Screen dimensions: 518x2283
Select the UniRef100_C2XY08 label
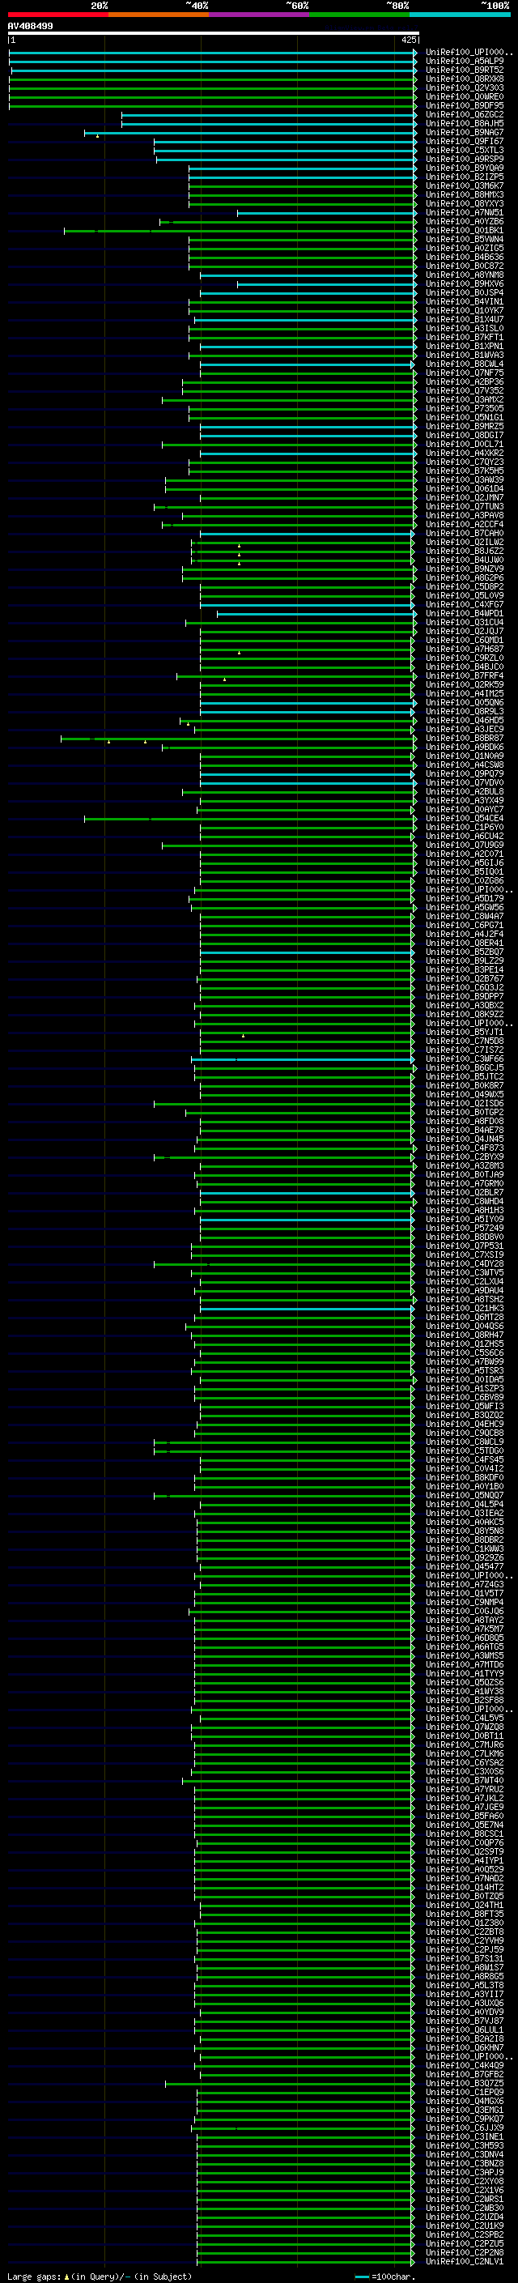(465, 2181)
